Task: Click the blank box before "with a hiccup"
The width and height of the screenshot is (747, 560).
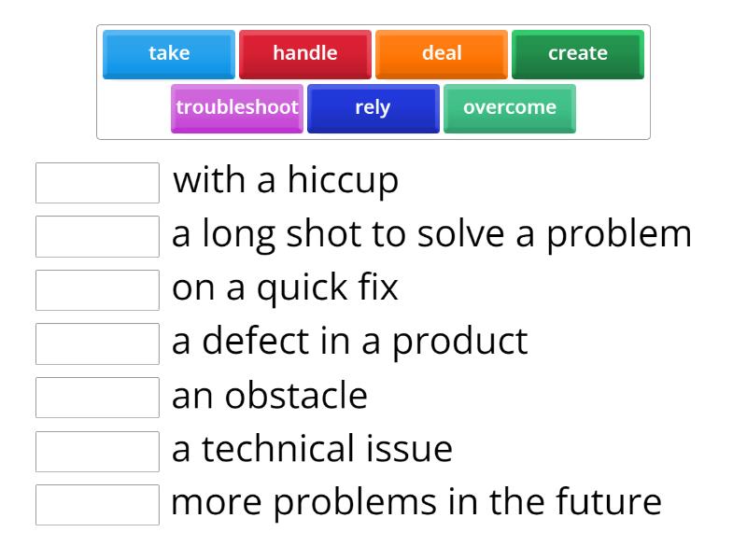Action: coord(98,182)
